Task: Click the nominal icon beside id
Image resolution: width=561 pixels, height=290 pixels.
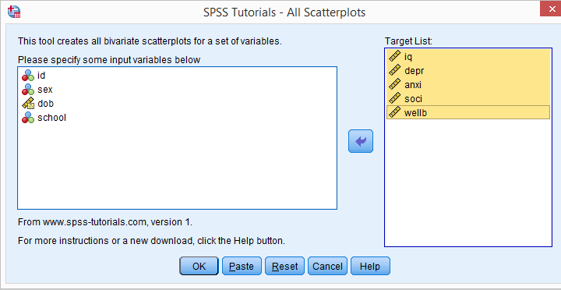Action: point(27,76)
